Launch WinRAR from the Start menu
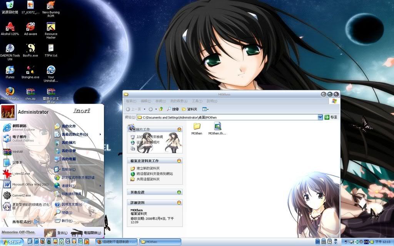 click(x=13, y=151)
